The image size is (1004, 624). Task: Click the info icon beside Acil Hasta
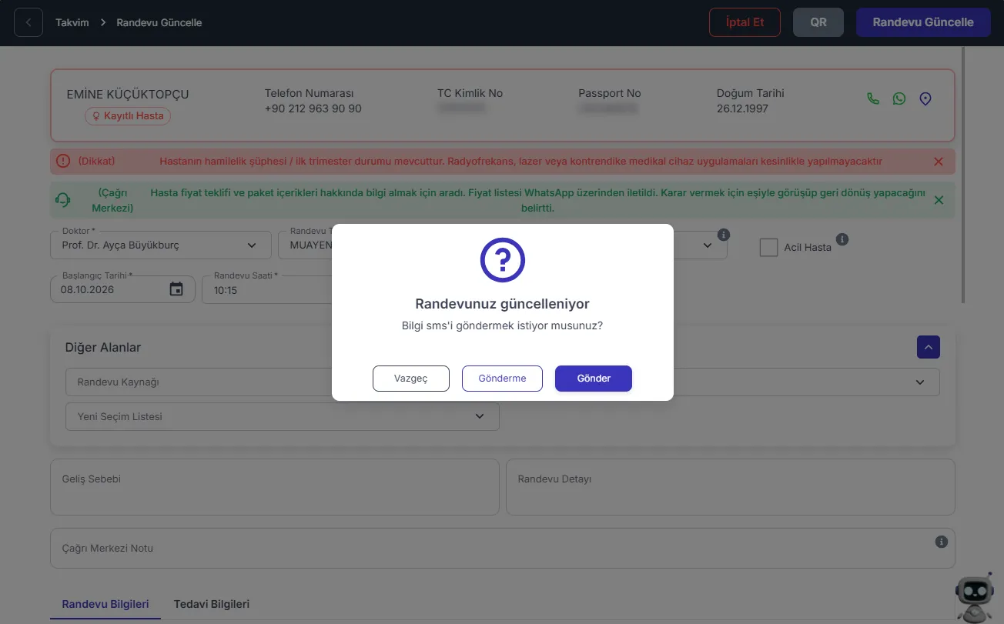842,239
